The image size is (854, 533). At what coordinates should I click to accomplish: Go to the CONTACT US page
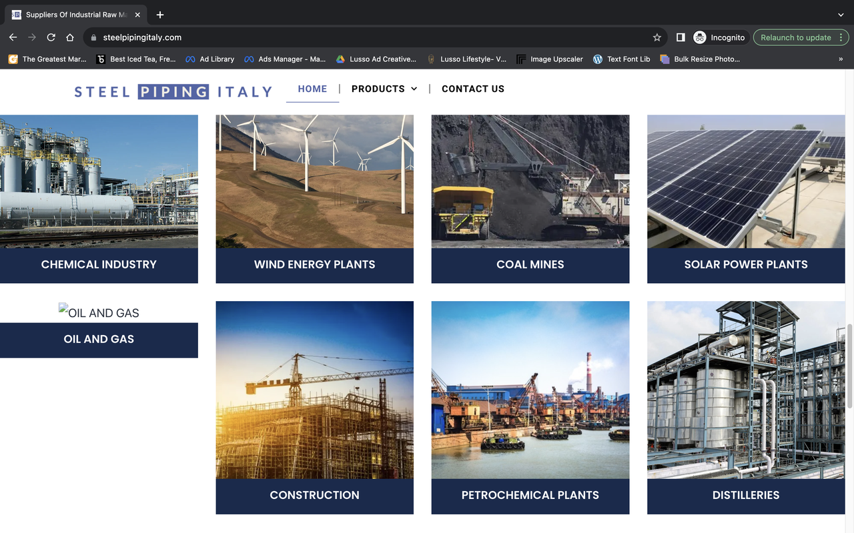(x=473, y=89)
